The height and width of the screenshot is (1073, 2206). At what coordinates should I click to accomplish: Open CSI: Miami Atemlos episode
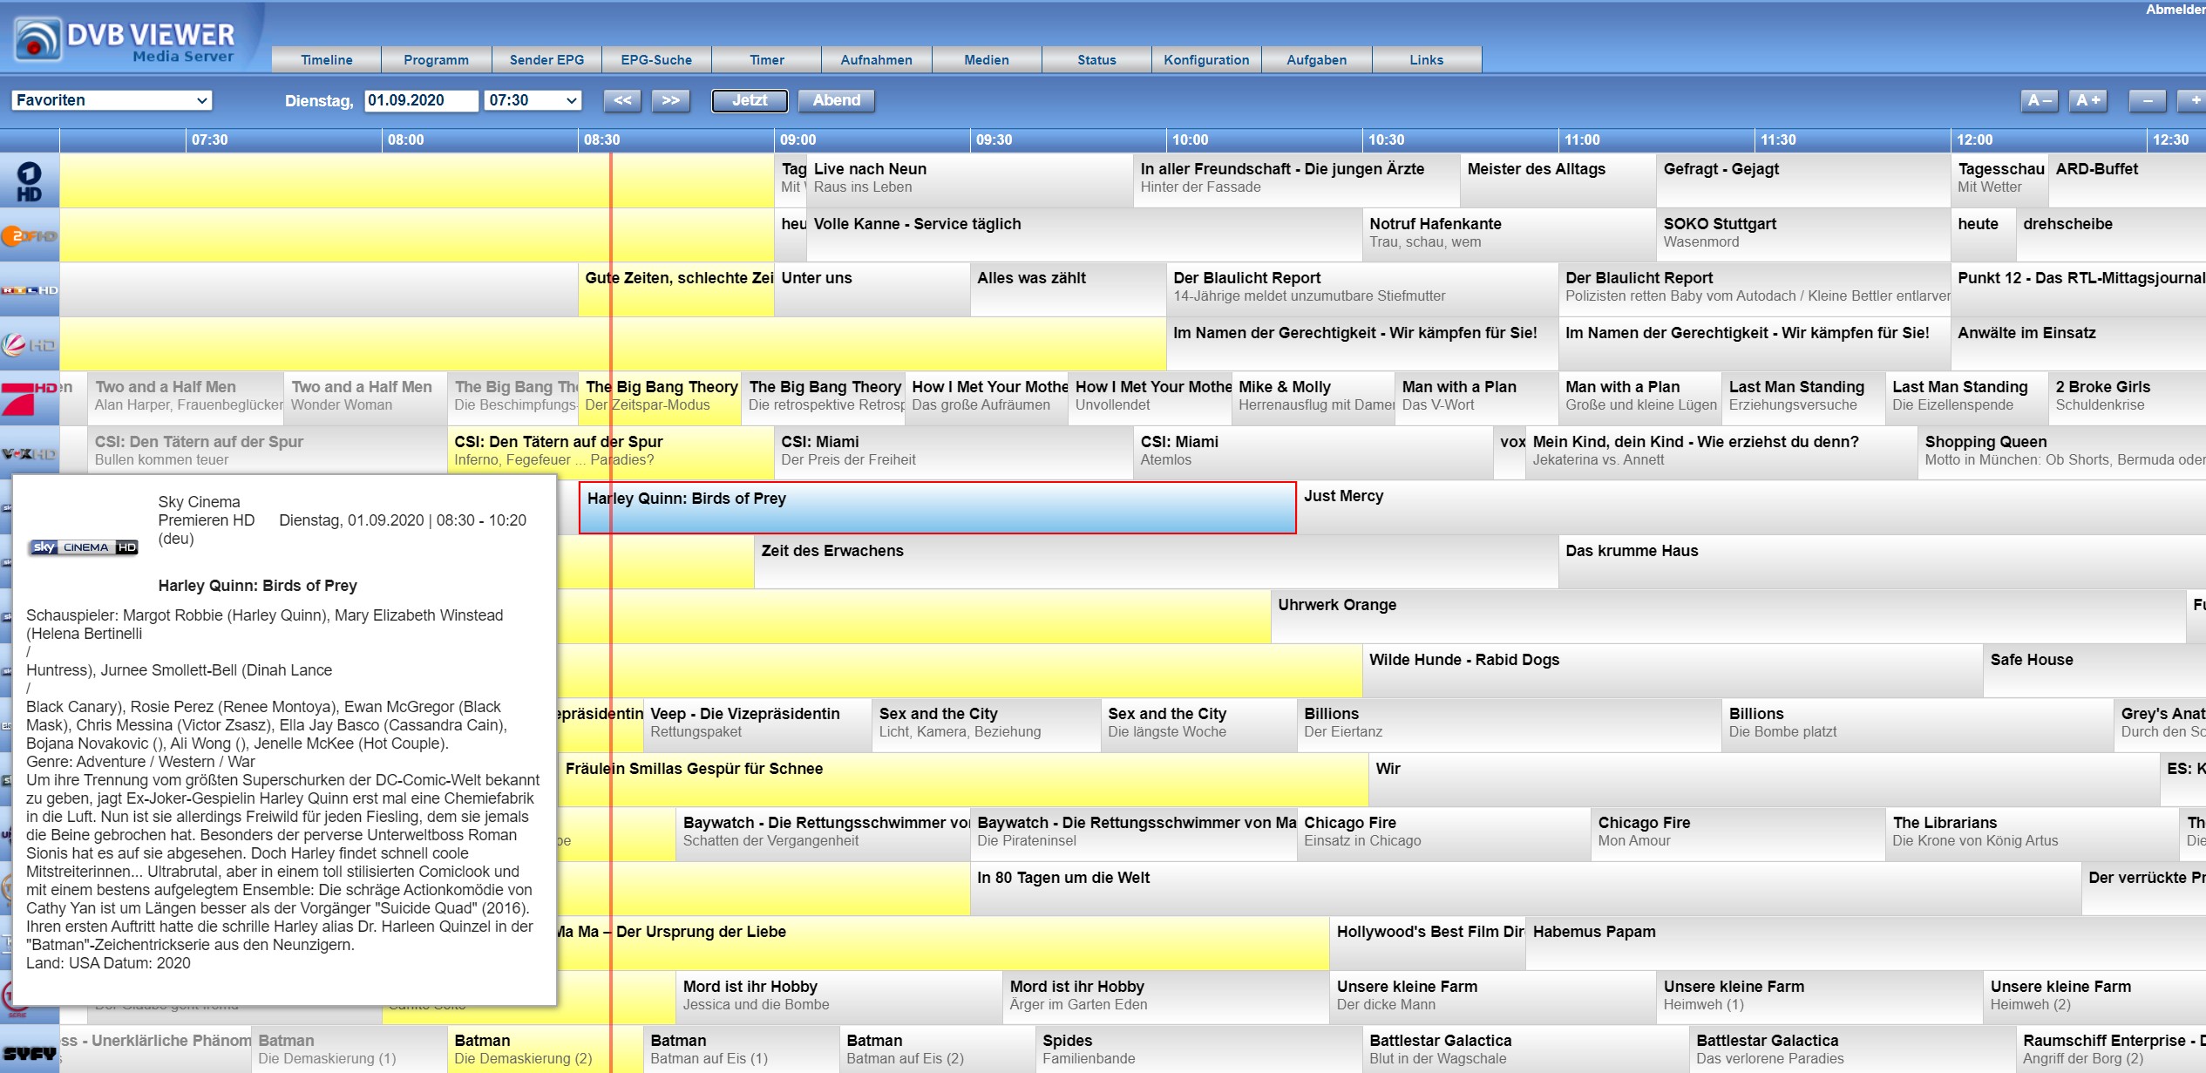coord(1313,452)
